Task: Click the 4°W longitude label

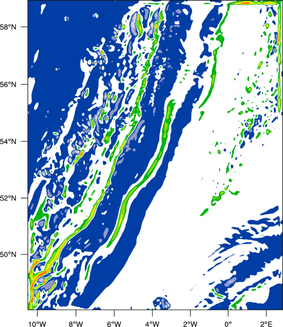Action: 152,324
